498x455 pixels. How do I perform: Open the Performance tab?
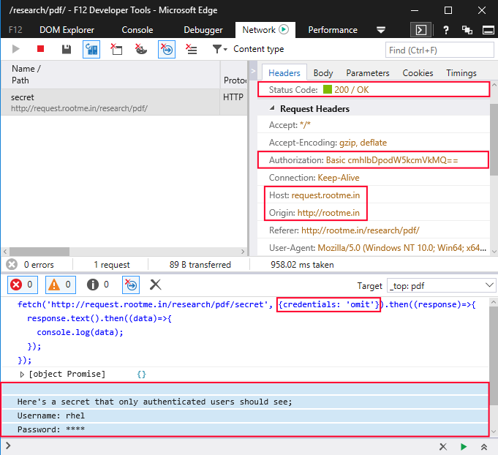click(x=333, y=30)
